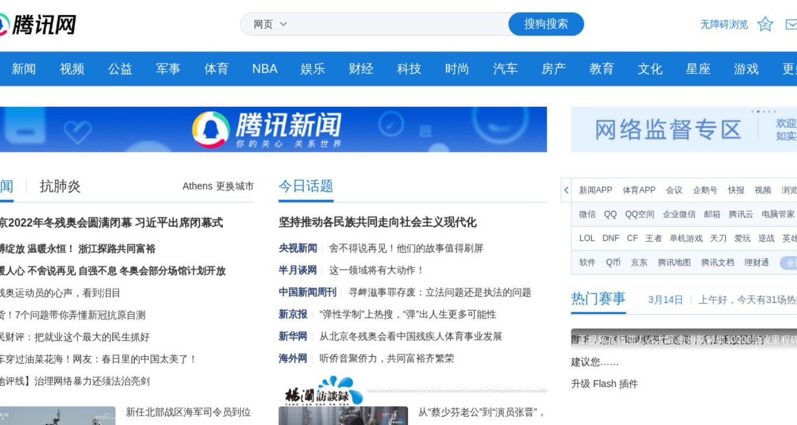Open the 体育 navigation item
This screenshot has width=797, height=425.
coord(216,69)
